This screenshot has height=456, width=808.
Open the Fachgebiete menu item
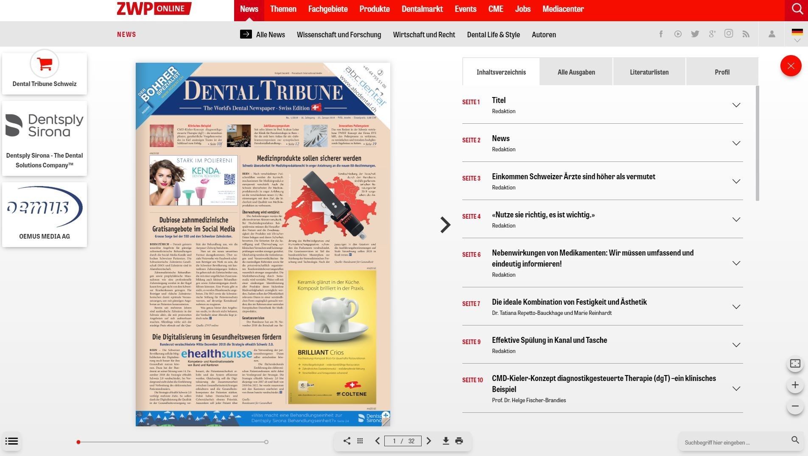[328, 9]
